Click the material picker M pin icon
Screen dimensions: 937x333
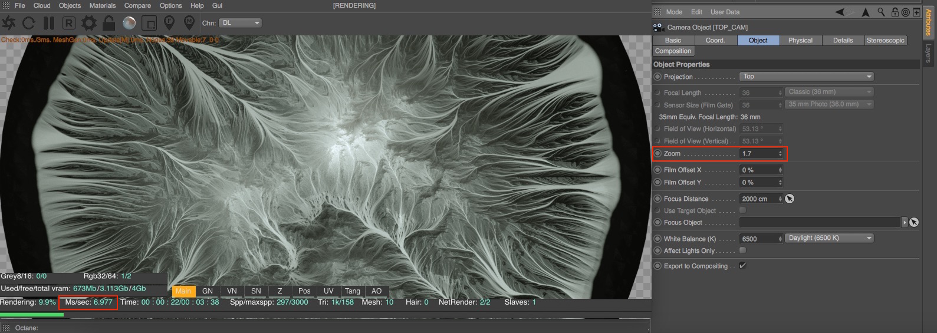(189, 23)
